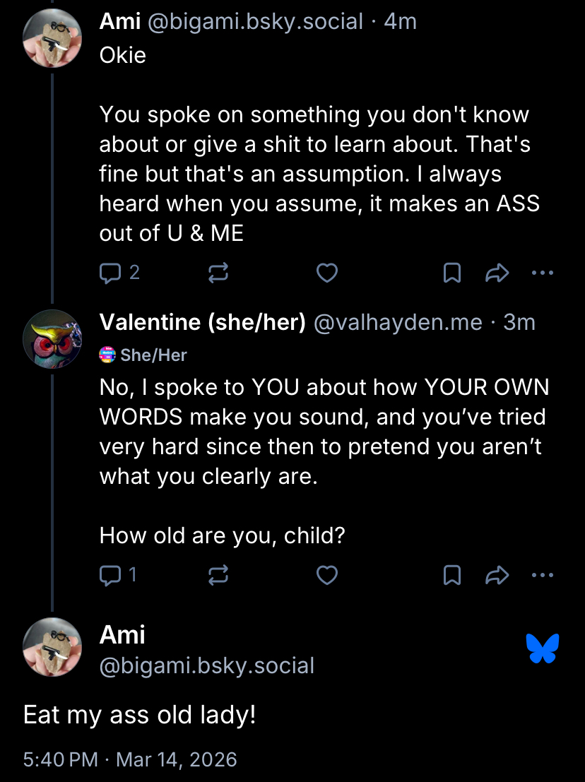Click the blue Bluesky butterfly logo
585x782 pixels.
click(x=543, y=648)
